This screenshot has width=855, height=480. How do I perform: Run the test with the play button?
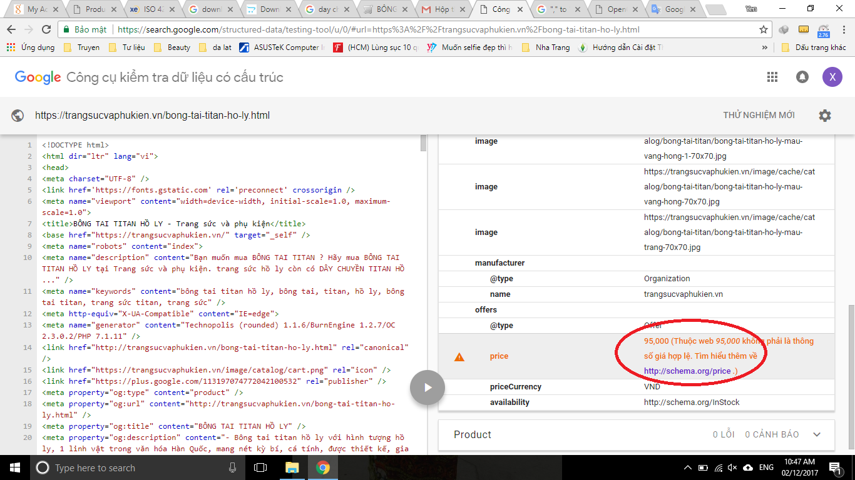tap(427, 387)
